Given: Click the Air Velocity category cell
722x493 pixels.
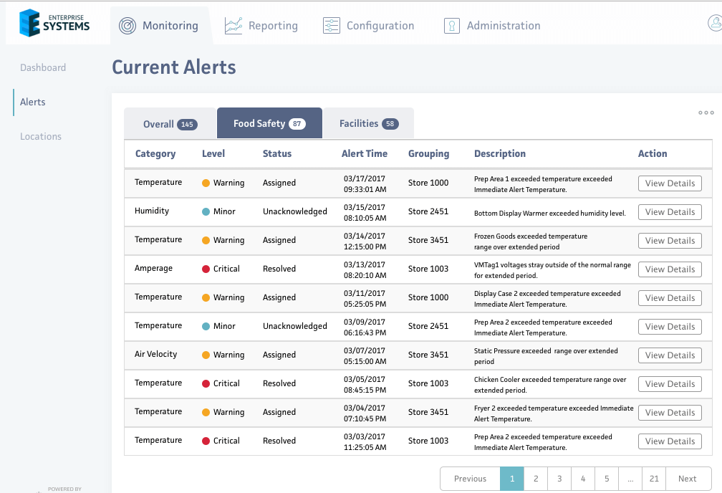Looking at the screenshot, I should coord(155,354).
